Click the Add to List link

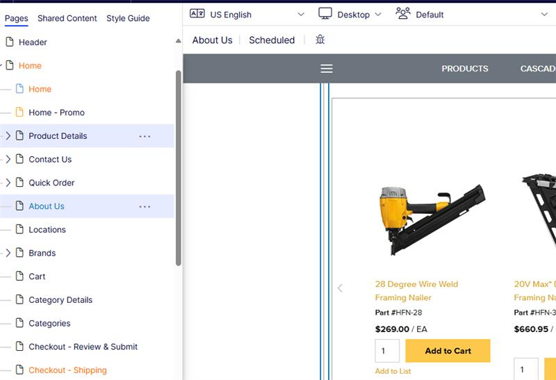393,371
